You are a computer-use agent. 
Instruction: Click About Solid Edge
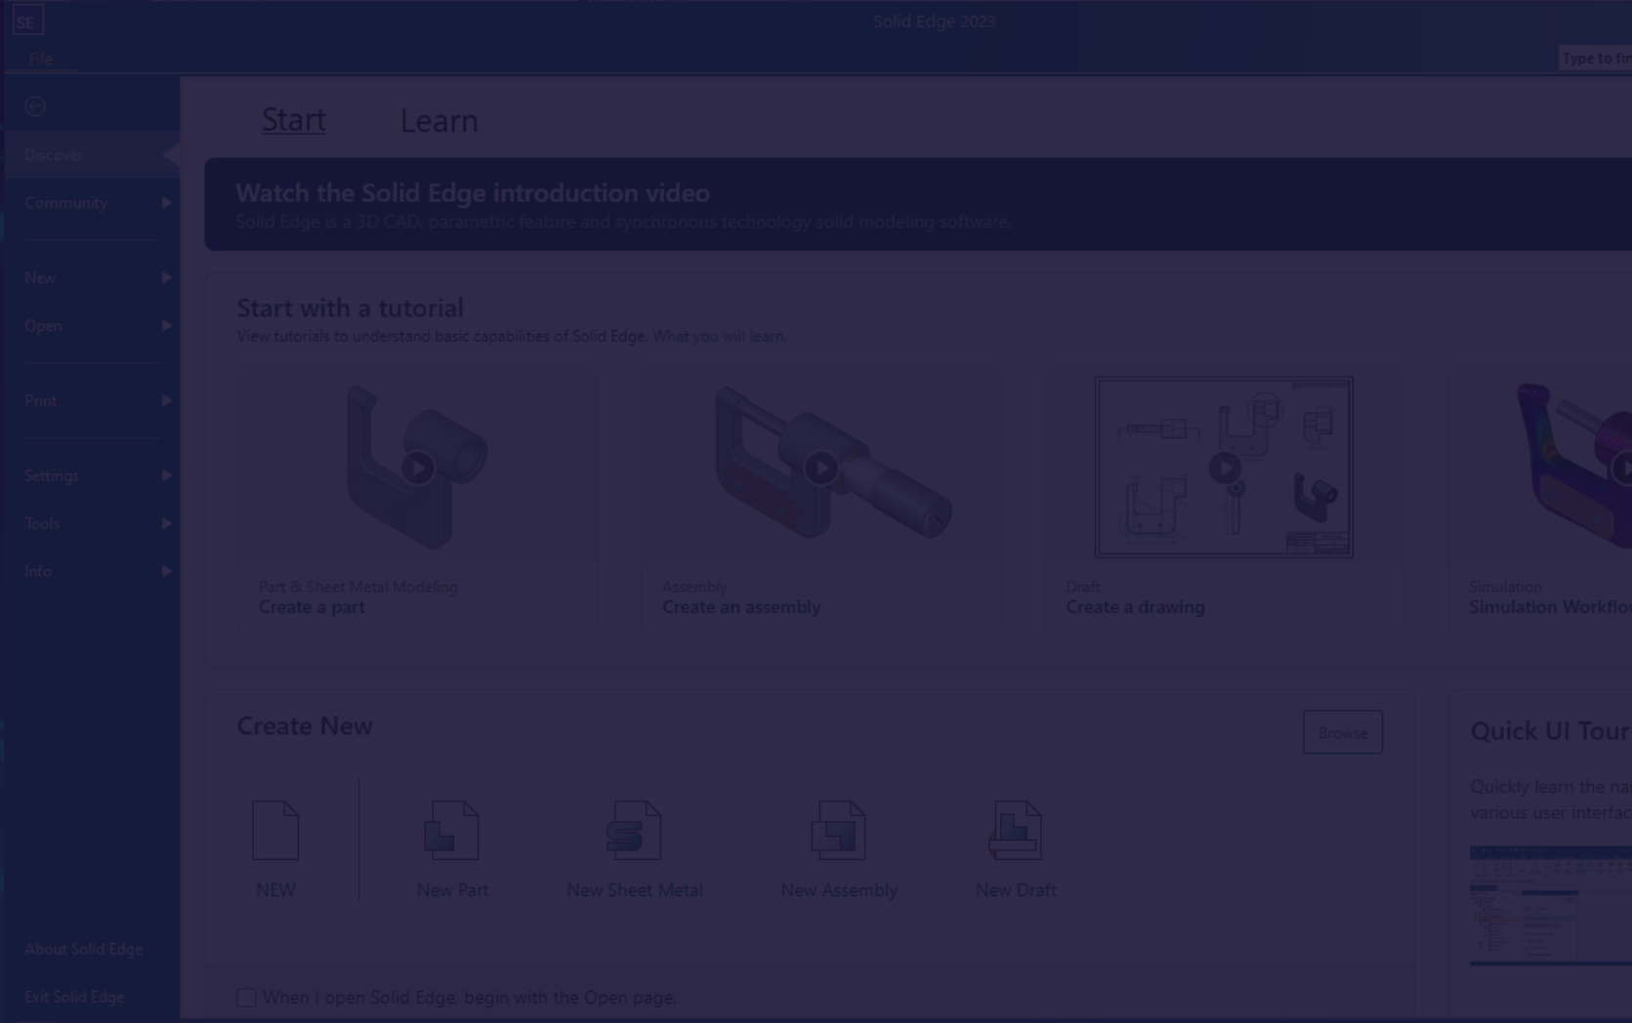pyautogui.click(x=84, y=949)
